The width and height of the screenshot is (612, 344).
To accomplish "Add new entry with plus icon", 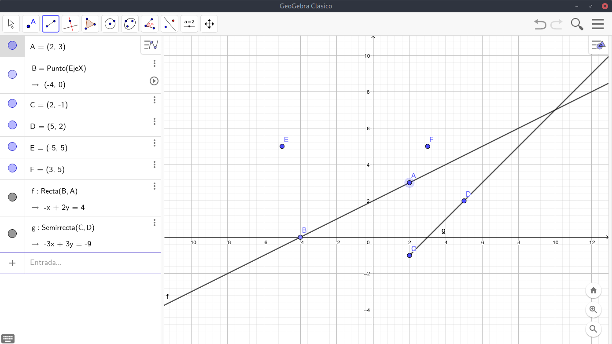I will [12, 263].
